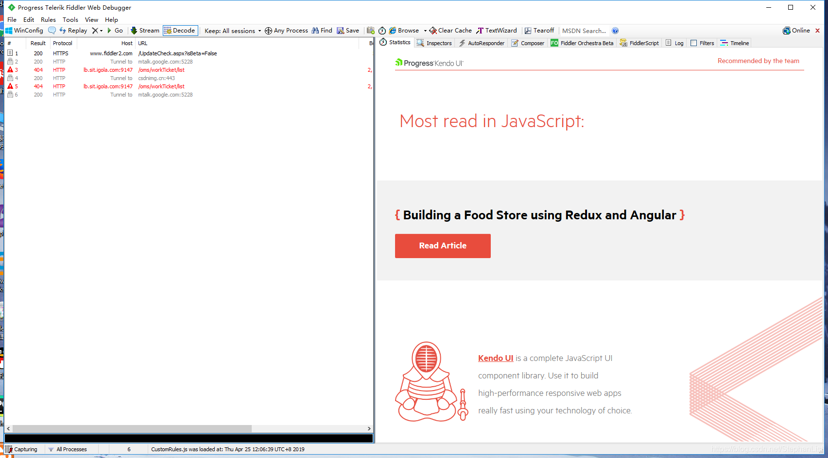Image resolution: width=828 pixels, height=458 pixels.
Task: Select session 1 www.fiddler2.com
Action: click(189, 53)
